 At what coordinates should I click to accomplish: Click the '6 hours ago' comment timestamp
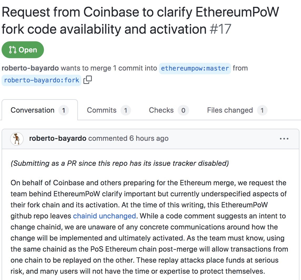(149, 138)
